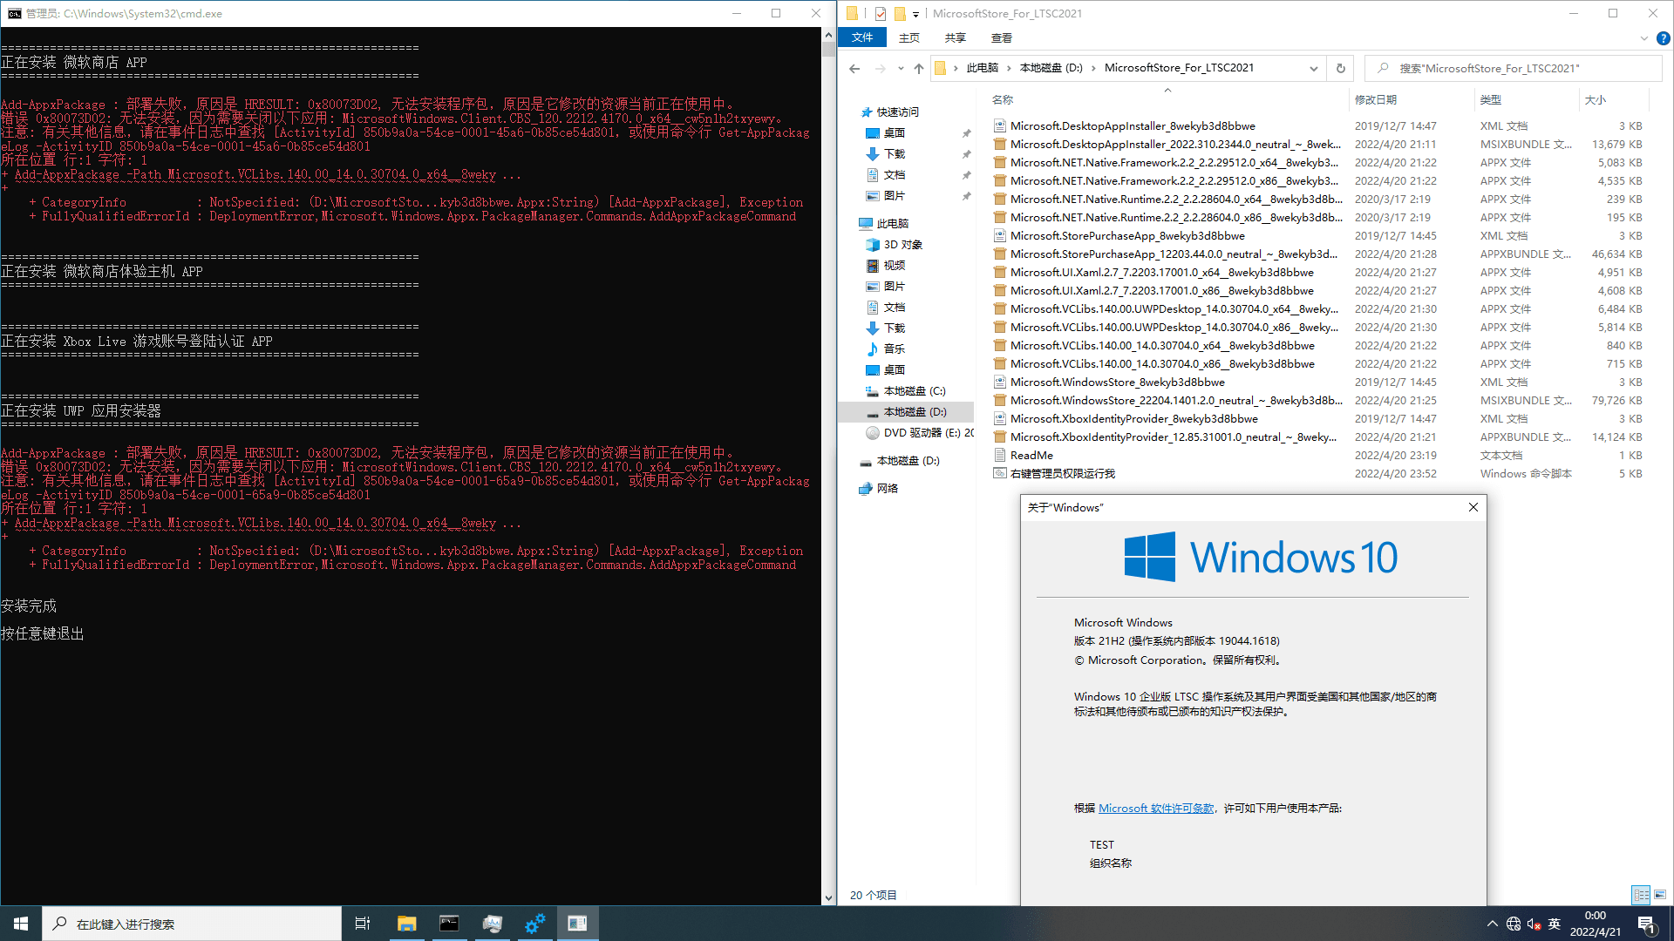Switch Explorer to large icons view
The height and width of the screenshot is (941, 1674).
point(1660,895)
